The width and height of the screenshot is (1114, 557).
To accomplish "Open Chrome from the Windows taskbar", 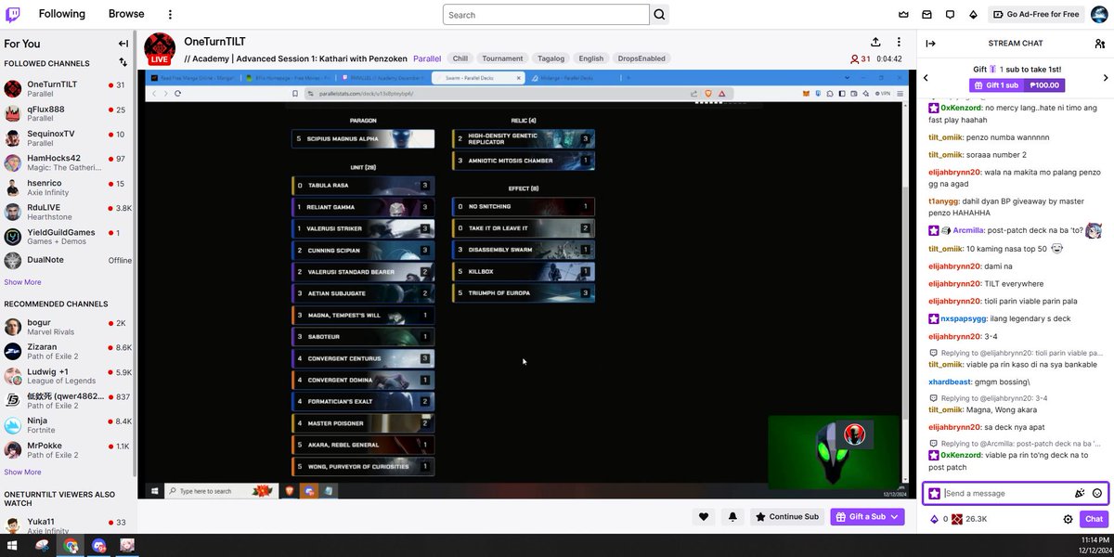I will pos(71,546).
